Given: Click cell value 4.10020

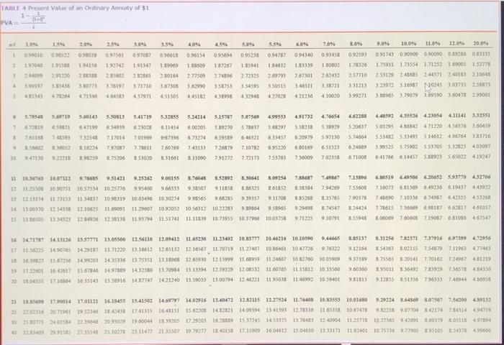Looking at the screenshot, I should pyautogui.click(x=330, y=96).
